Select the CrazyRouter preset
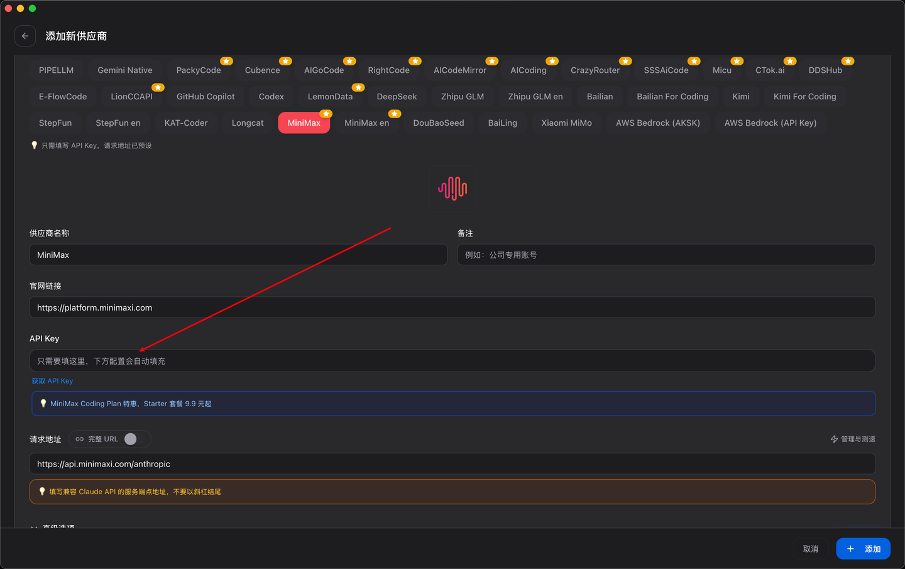 595,70
